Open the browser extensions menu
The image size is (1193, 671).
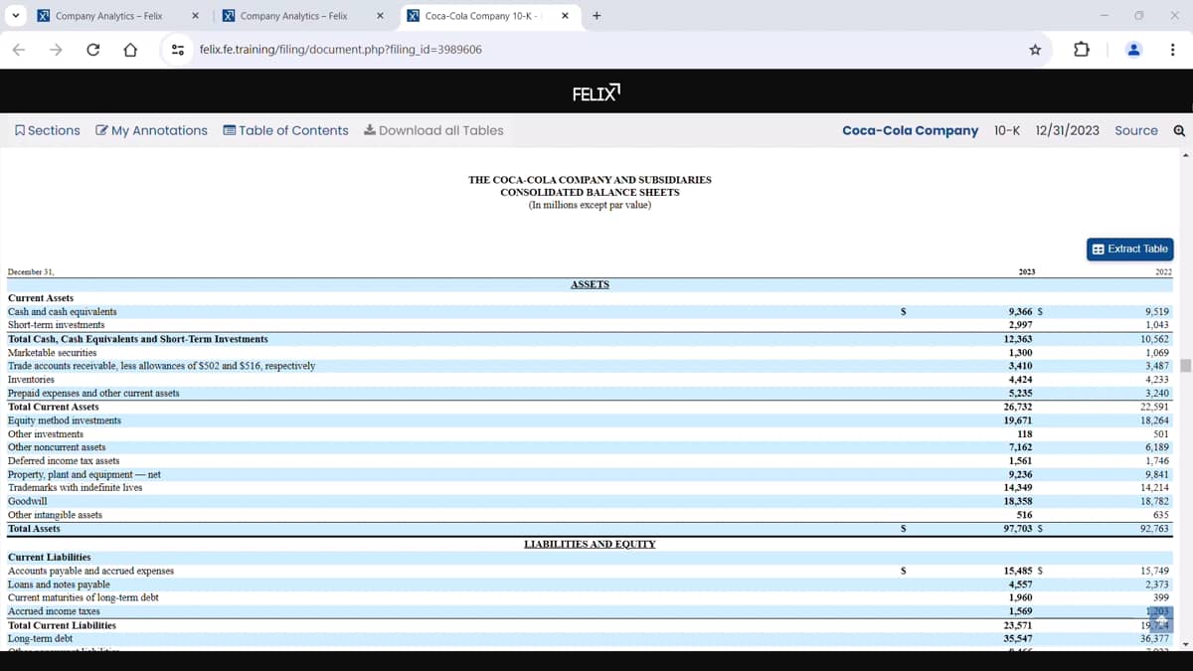click(1083, 49)
